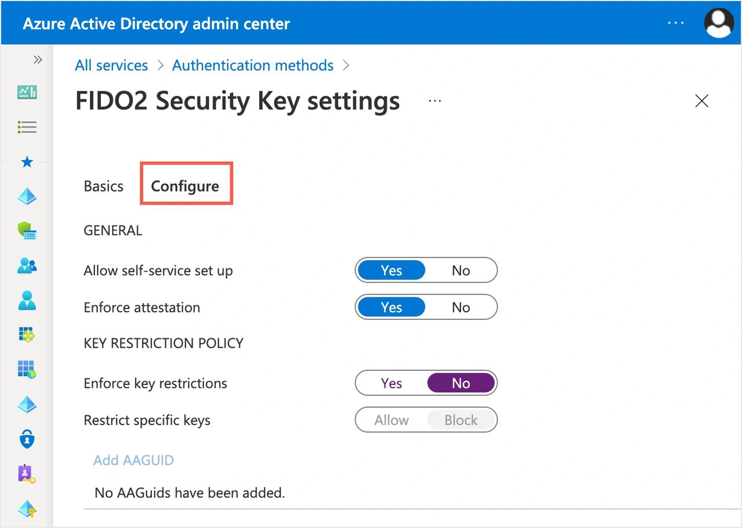This screenshot has width=742, height=528.
Task: Select the Configure tab
Action: (185, 186)
